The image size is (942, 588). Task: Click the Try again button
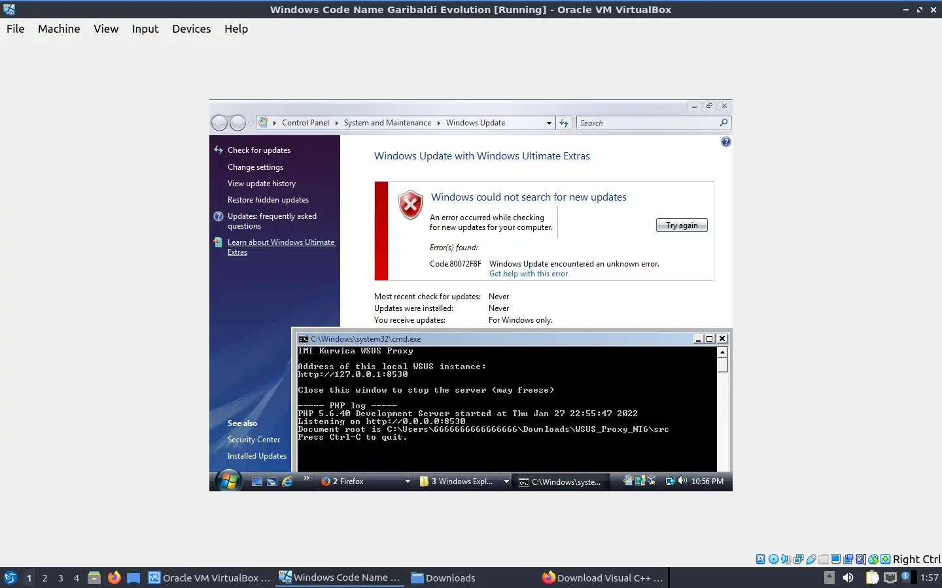pos(682,225)
